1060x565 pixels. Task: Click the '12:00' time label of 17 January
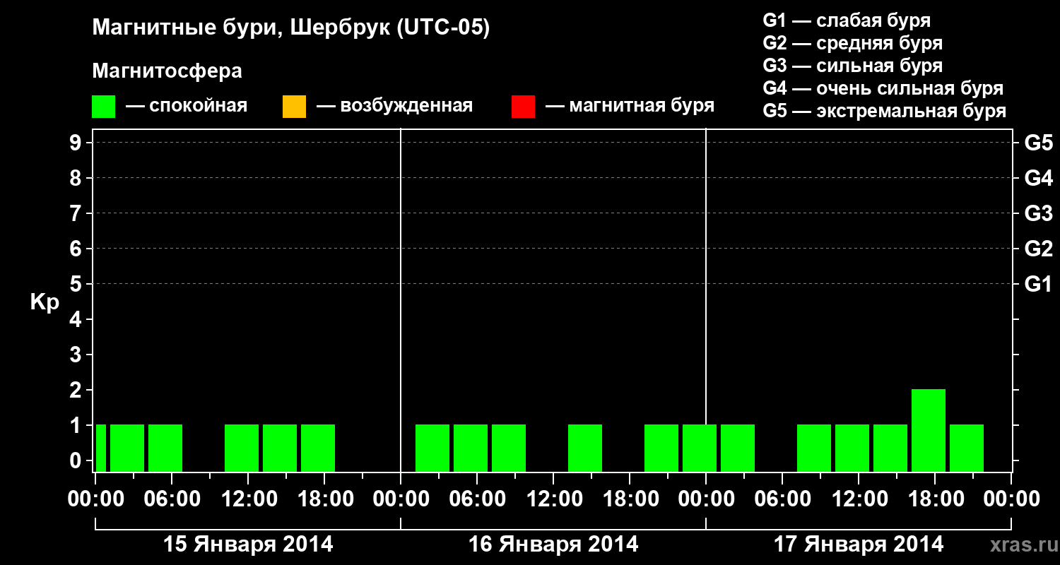pos(859,499)
